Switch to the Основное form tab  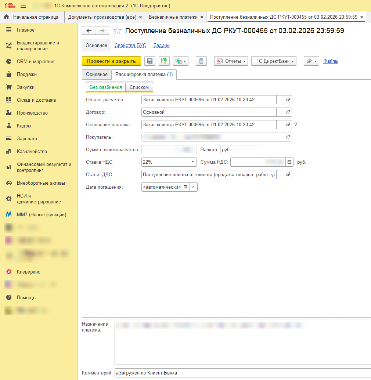[x=97, y=75]
